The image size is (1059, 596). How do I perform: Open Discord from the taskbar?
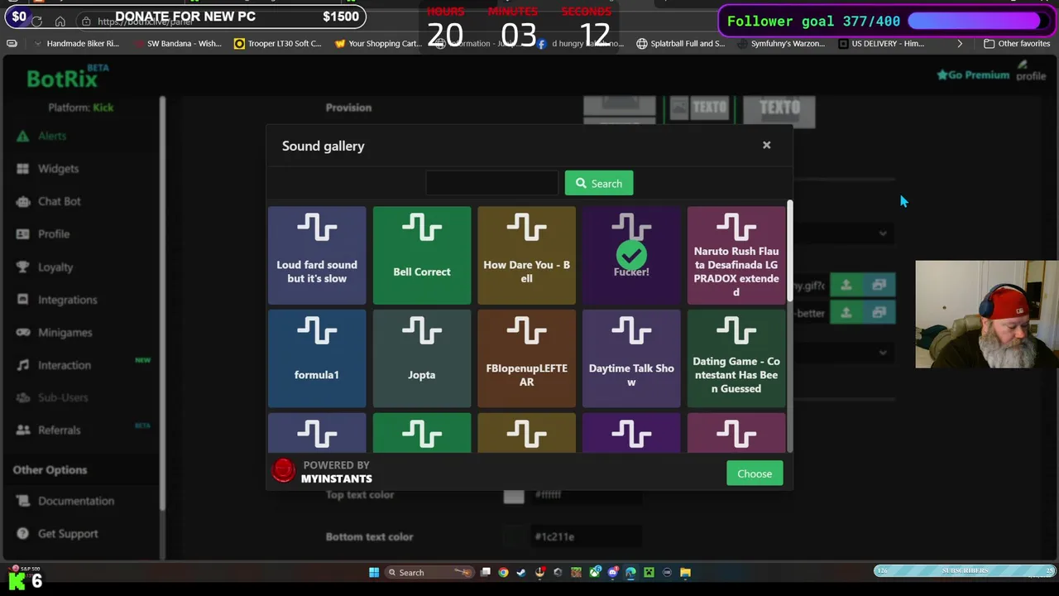click(x=612, y=572)
